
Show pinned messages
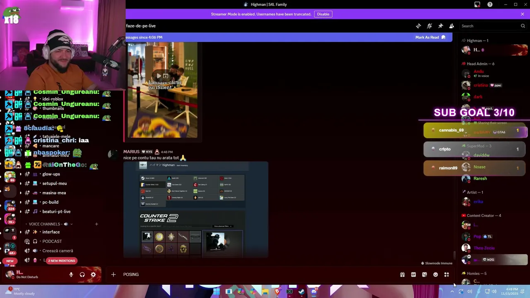tap(441, 26)
